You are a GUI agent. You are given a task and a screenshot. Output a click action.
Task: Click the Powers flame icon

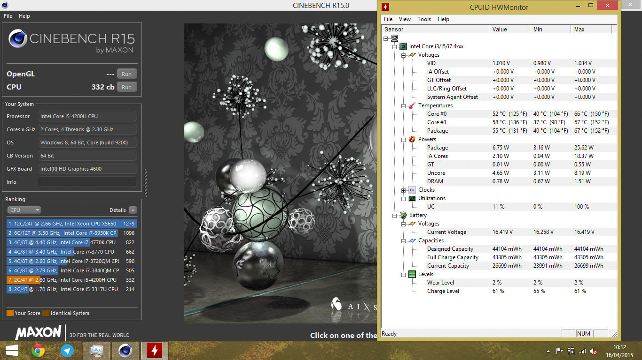[412, 139]
